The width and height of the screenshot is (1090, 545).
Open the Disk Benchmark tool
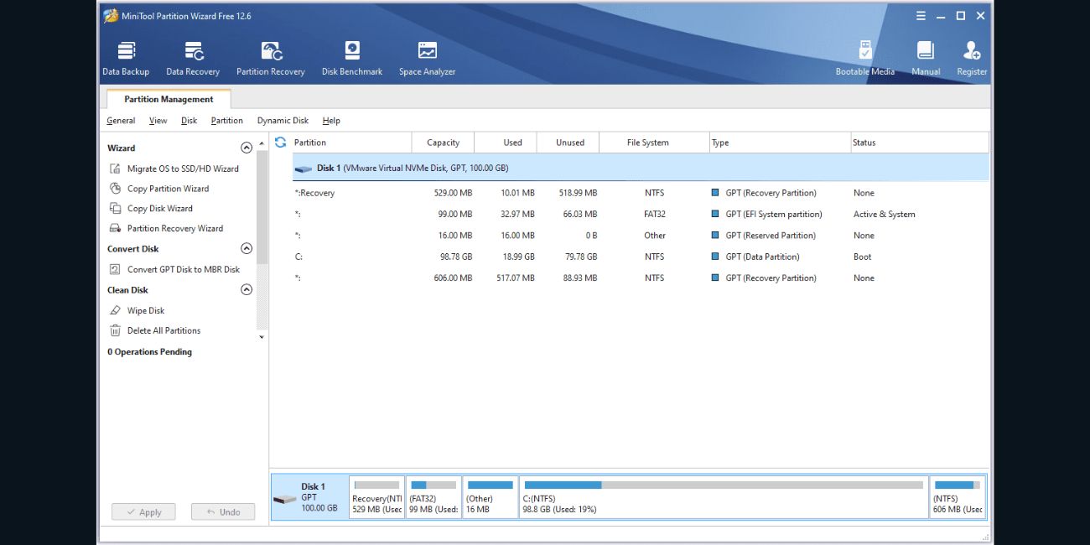351,56
